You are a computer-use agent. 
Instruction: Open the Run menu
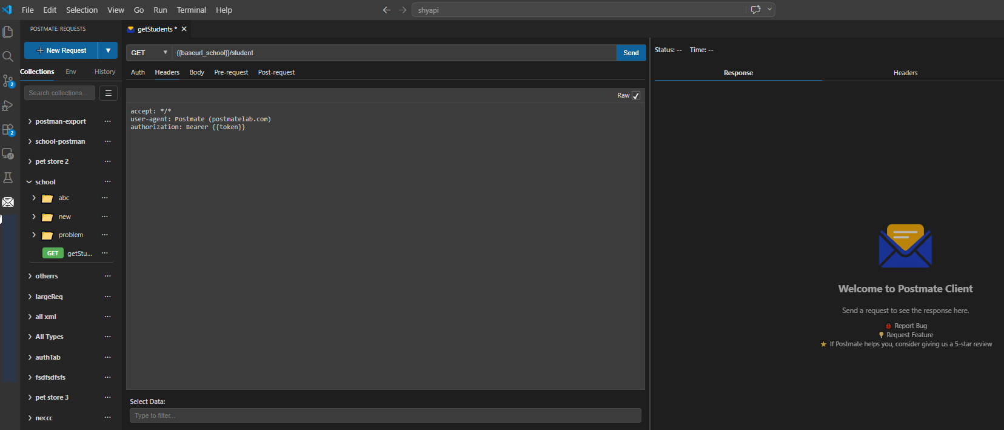coord(160,10)
